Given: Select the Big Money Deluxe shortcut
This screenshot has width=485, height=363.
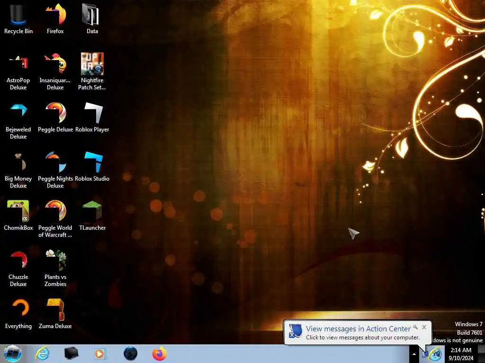Looking at the screenshot, I should 18,170.
